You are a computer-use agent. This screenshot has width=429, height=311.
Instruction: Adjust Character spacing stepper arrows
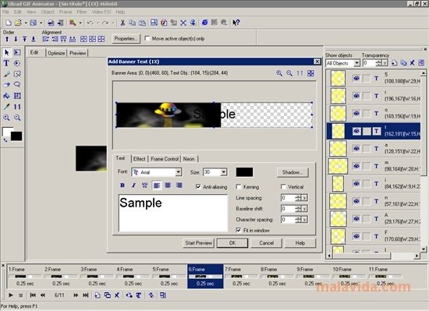pyautogui.click(x=298, y=220)
